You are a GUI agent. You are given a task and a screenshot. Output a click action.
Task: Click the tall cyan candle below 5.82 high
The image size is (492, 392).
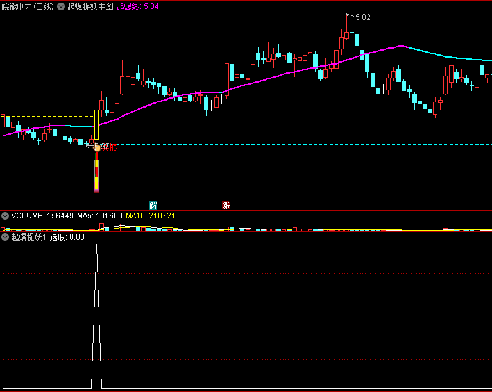[x=357, y=40]
